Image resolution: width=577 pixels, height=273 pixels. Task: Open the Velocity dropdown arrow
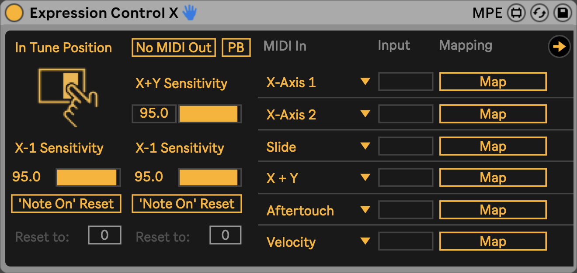pos(365,241)
